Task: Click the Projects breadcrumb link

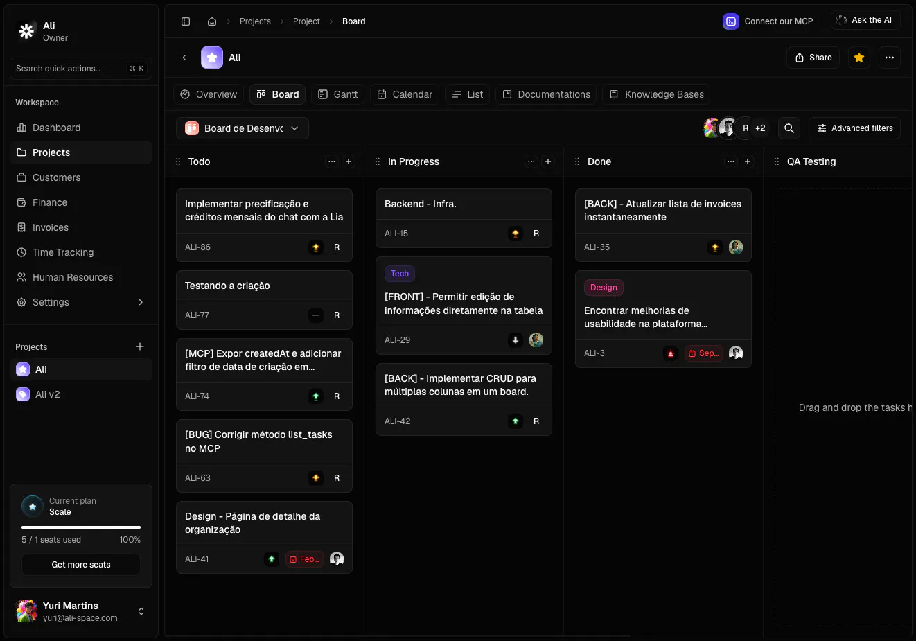Action: point(255,21)
